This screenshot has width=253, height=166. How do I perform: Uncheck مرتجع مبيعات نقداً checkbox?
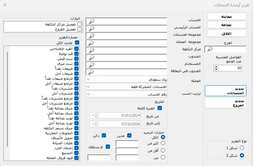[x=77, y=78]
